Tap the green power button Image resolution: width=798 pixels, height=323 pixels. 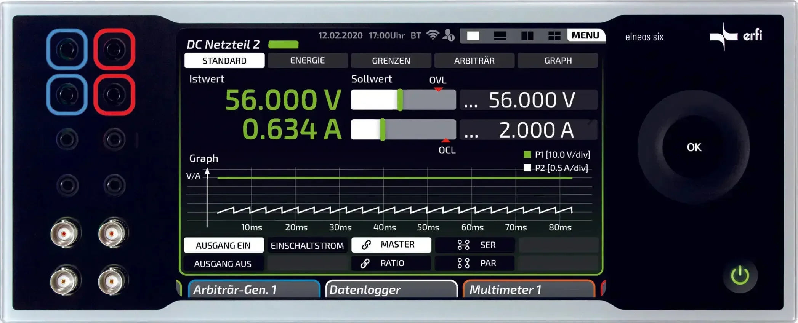pyautogui.click(x=740, y=276)
